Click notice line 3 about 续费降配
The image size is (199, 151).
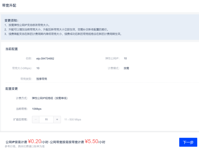(x=63, y=34)
